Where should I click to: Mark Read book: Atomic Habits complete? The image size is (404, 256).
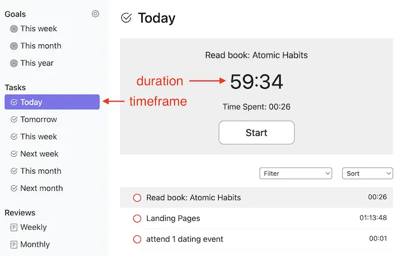(137, 198)
